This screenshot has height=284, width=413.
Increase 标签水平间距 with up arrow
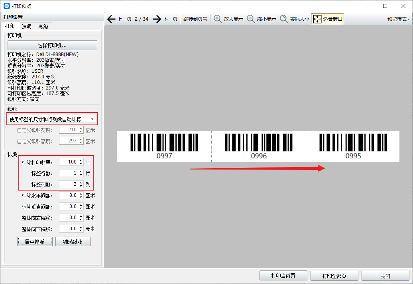tap(81, 194)
